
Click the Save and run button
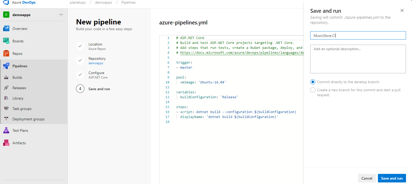[392, 178]
